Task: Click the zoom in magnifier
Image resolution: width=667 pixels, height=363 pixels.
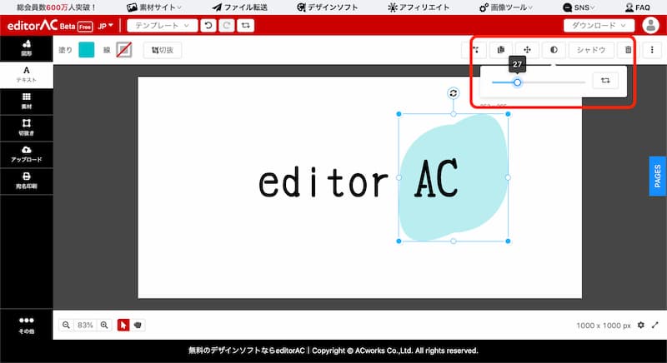Action: point(104,325)
